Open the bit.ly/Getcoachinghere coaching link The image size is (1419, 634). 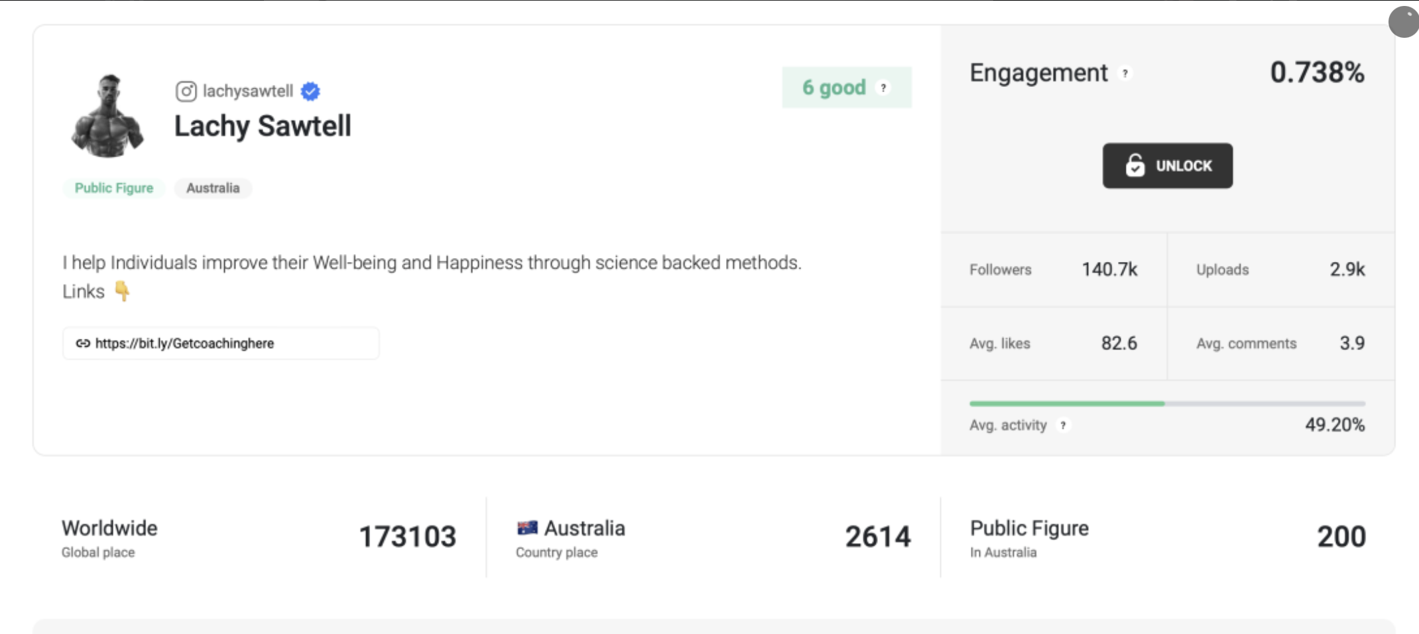pos(184,344)
